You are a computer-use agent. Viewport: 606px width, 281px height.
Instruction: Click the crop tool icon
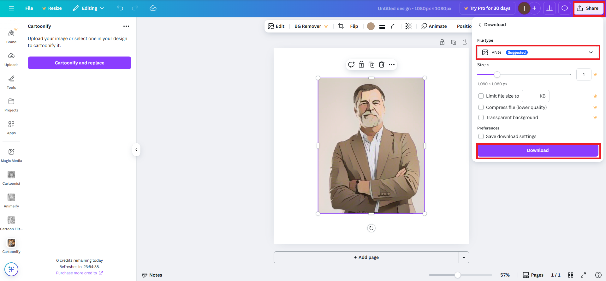pyautogui.click(x=341, y=26)
